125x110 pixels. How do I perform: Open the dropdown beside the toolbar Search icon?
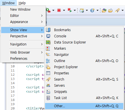[122, 10]
